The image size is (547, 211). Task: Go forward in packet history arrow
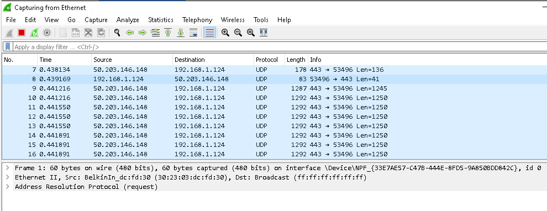(143, 33)
